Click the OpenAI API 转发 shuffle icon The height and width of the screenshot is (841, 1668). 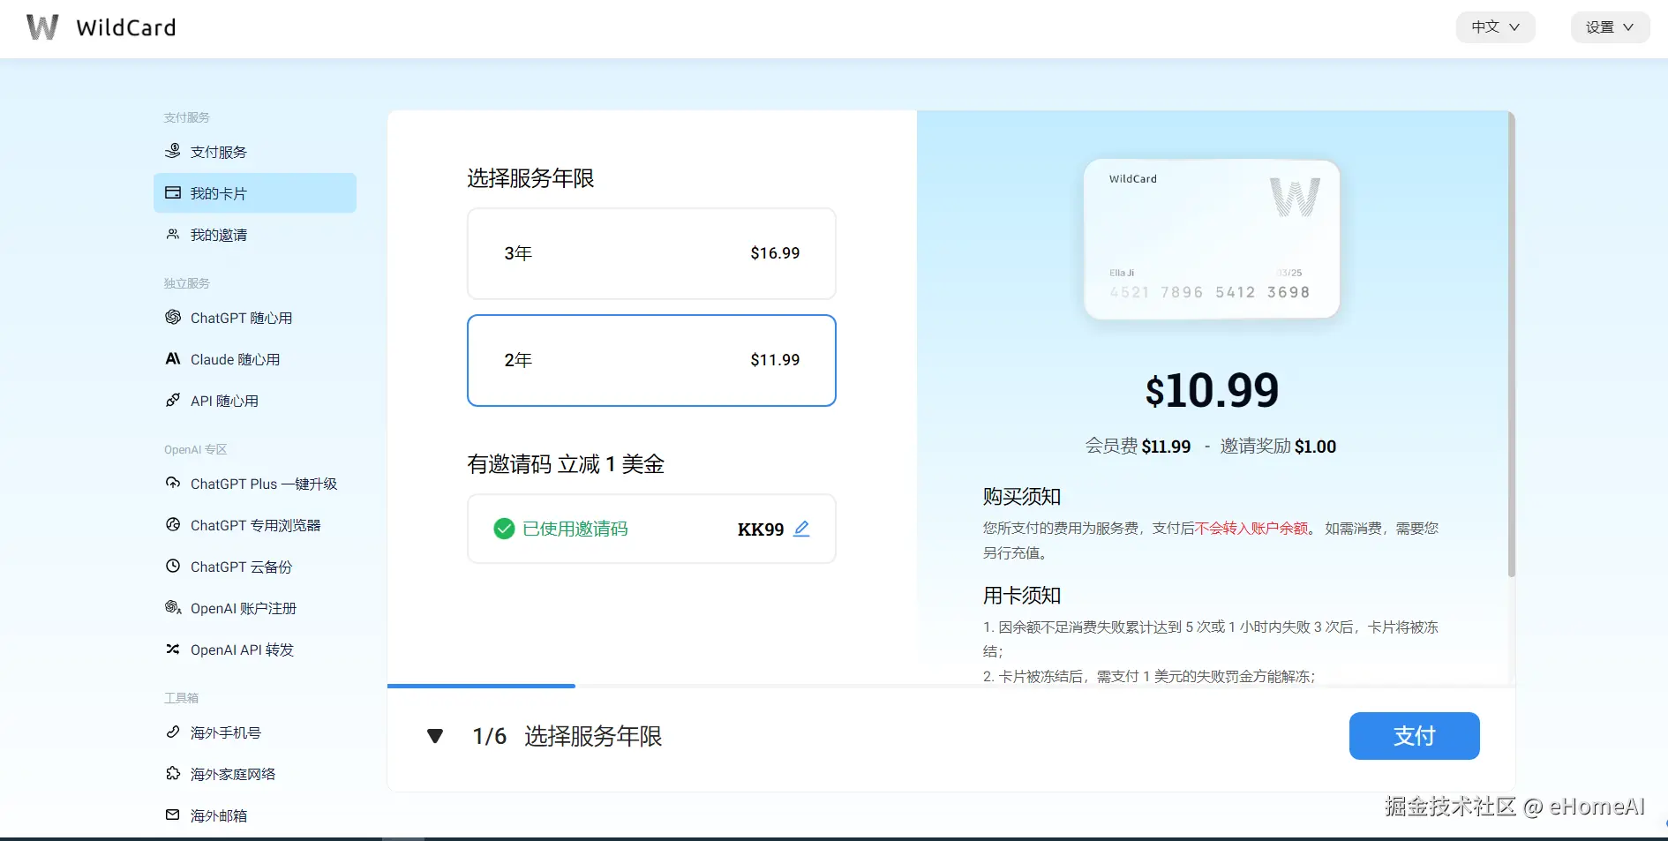click(173, 650)
